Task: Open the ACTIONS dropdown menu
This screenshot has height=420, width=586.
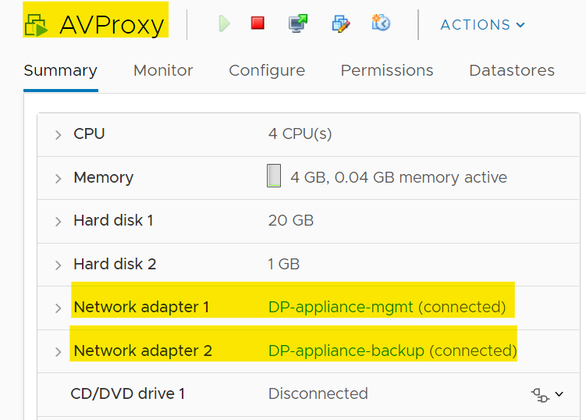Action: pos(482,25)
